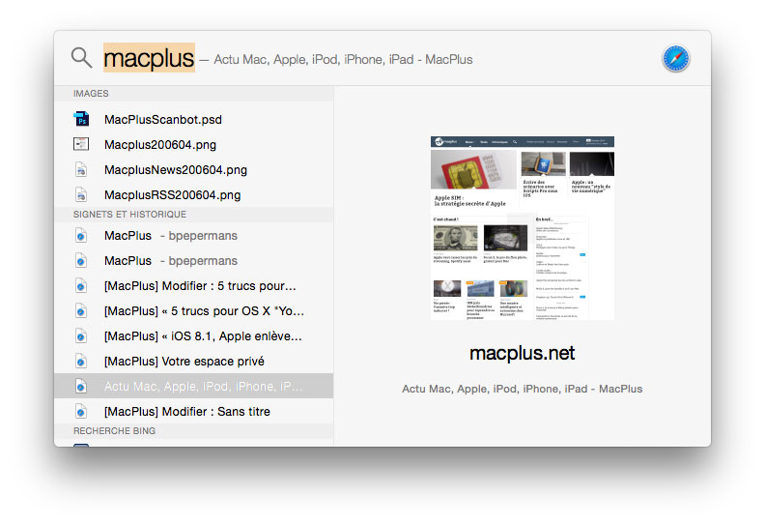Select MacplusNews200604.png result
Screen dimensions: 765x524
pyautogui.click(x=194, y=169)
